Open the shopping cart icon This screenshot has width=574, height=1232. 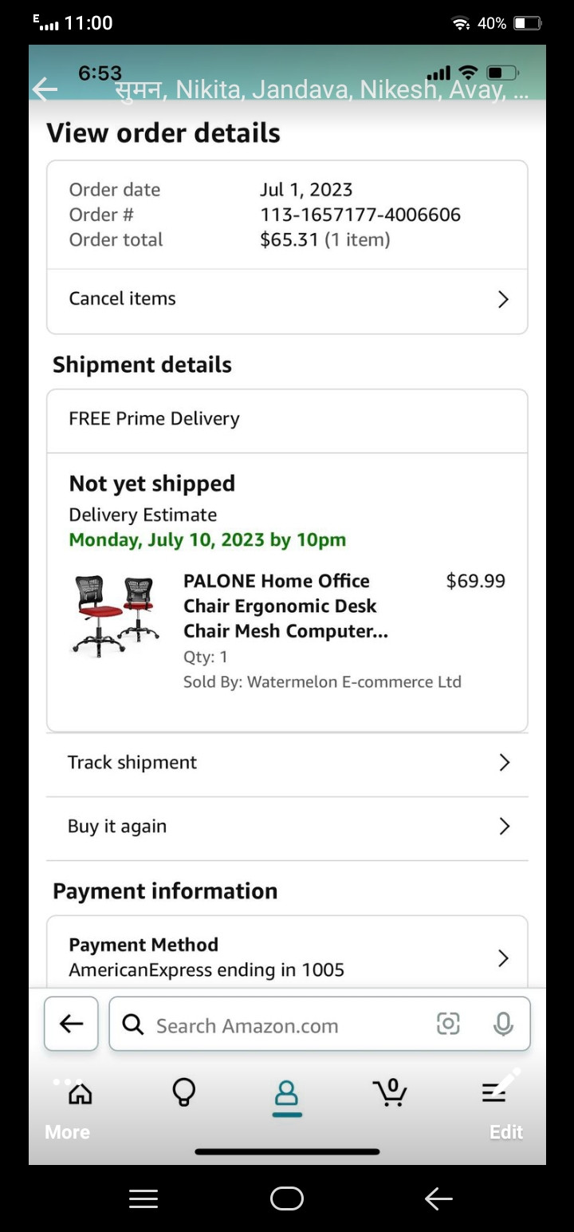coord(389,1092)
